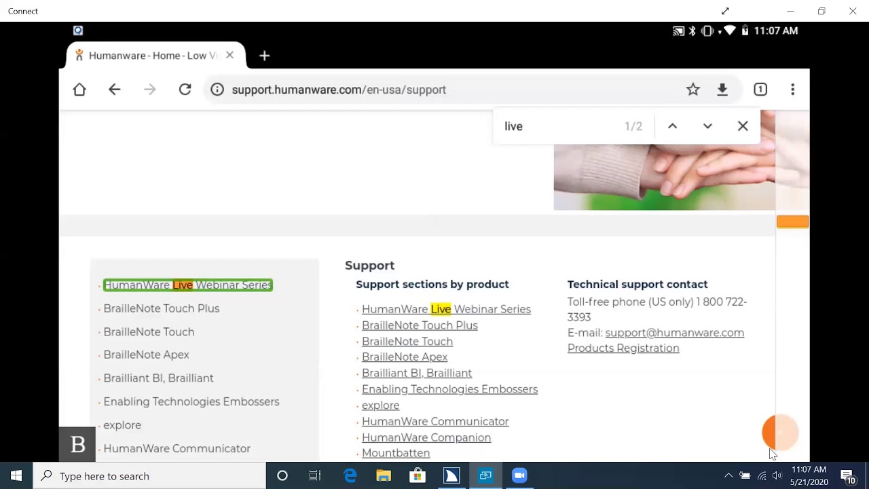
Task: Open BrailleNote Touch Plus in sidebar
Action: [162, 308]
